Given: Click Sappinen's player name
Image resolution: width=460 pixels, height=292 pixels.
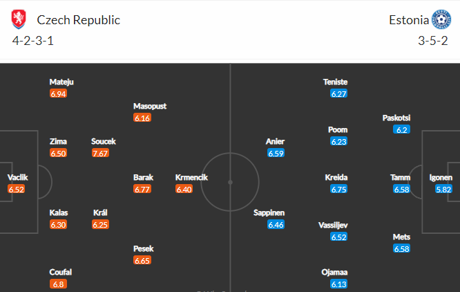Looking at the screenshot, I should pyautogui.click(x=269, y=212).
